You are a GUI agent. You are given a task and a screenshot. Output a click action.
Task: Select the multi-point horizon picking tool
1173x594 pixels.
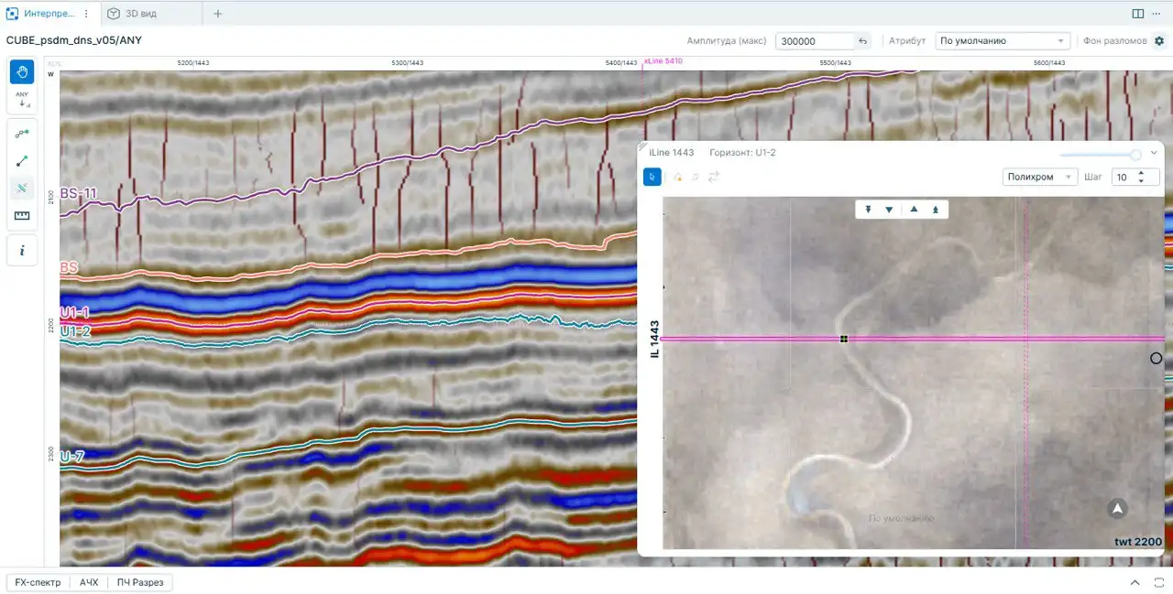[x=22, y=134]
